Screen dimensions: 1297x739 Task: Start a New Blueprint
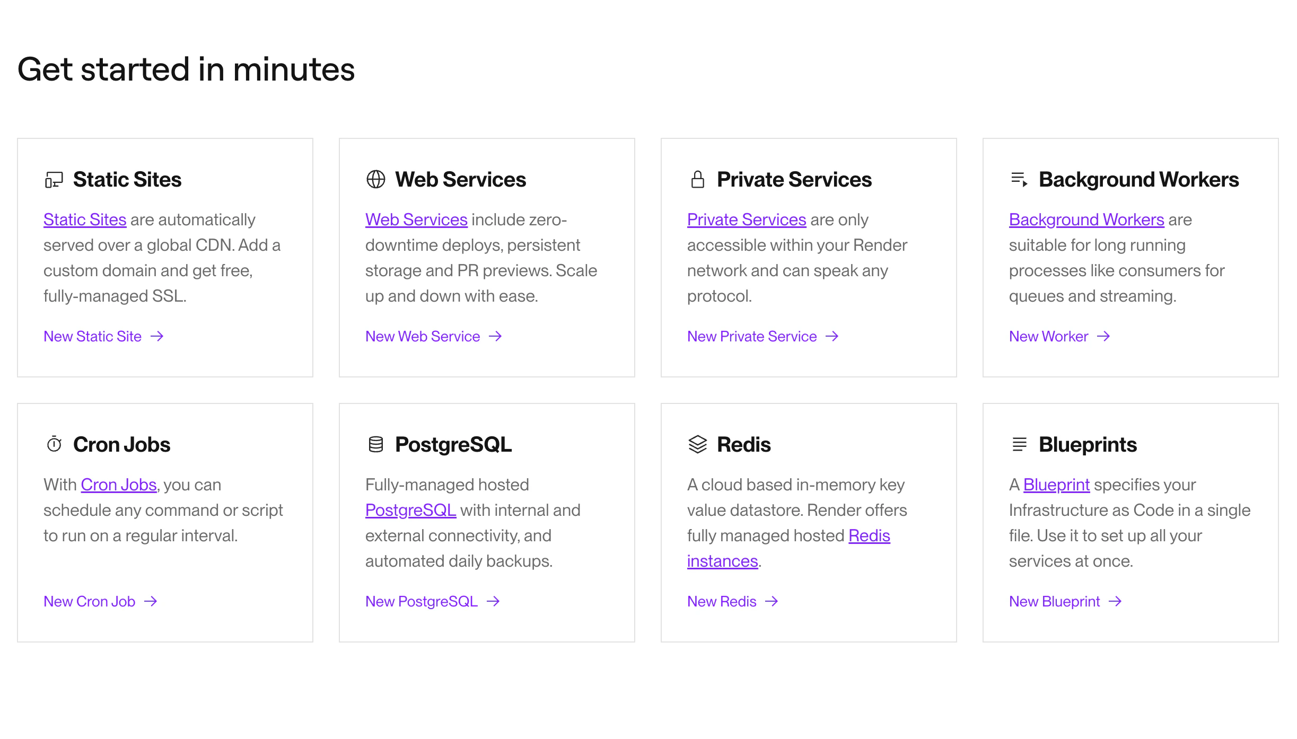click(1066, 602)
